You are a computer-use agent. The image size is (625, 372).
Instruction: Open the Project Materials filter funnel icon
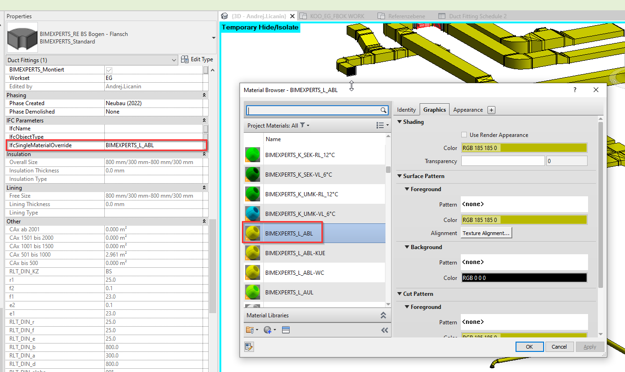[x=301, y=125]
